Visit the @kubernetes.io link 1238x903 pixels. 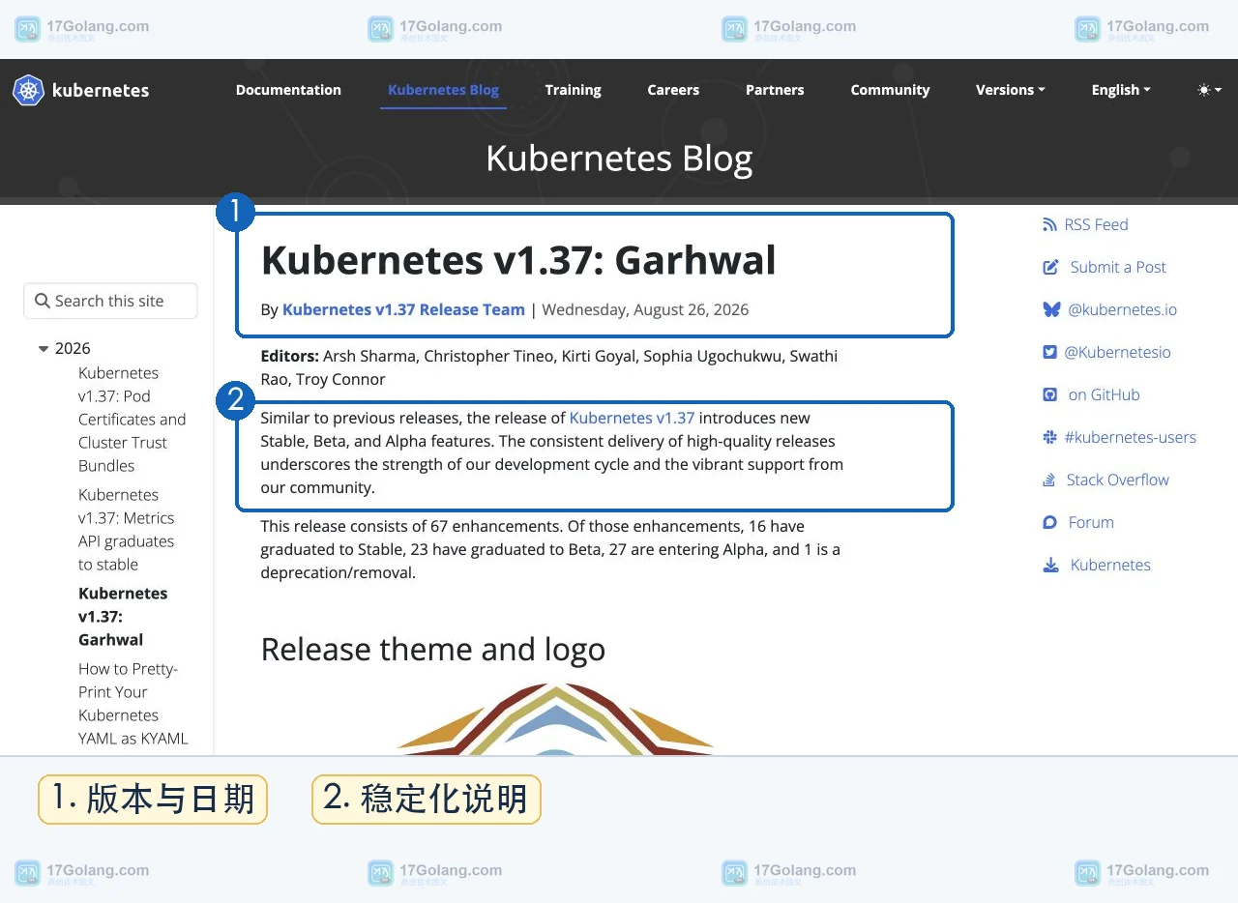pos(1122,309)
